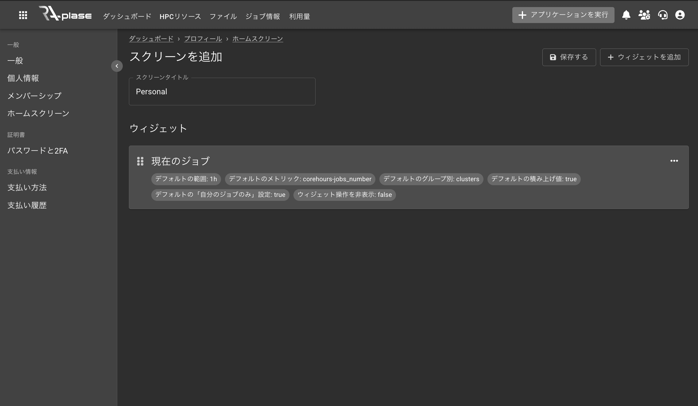Image resolution: width=698 pixels, height=406 pixels.
Task: Focus the スクリーンタイトル input field
Action: (222, 92)
